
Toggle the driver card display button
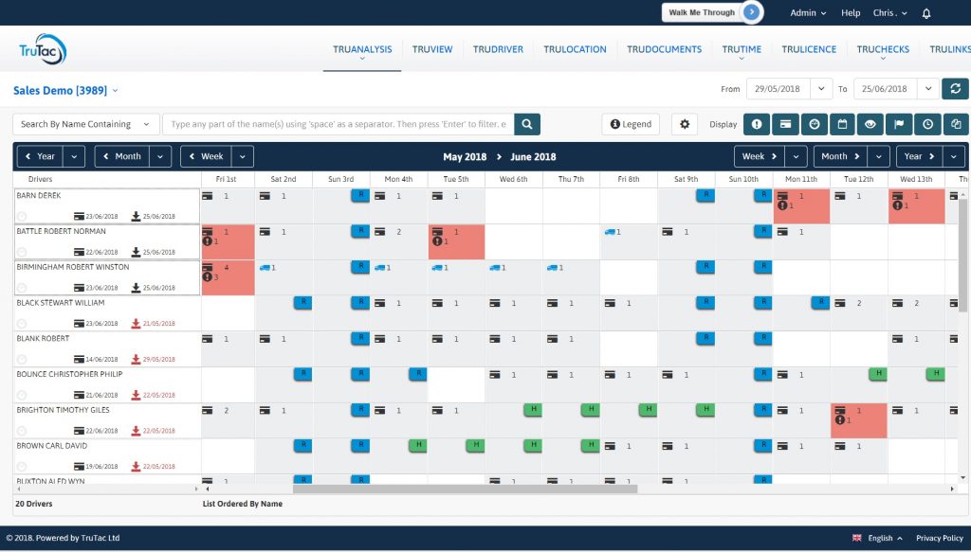tap(784, 124)
